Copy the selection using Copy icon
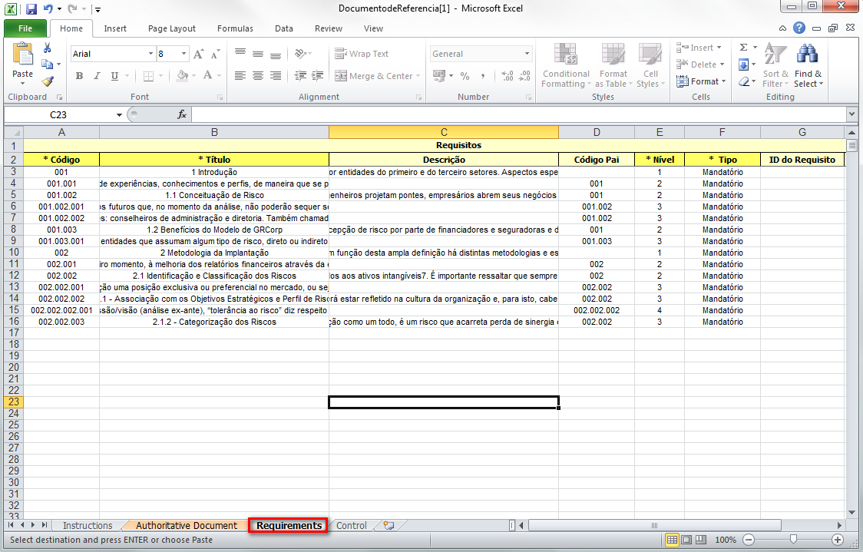 48,64
